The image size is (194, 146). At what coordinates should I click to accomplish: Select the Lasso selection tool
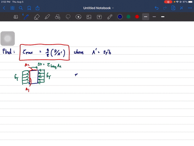click(68, 17)
